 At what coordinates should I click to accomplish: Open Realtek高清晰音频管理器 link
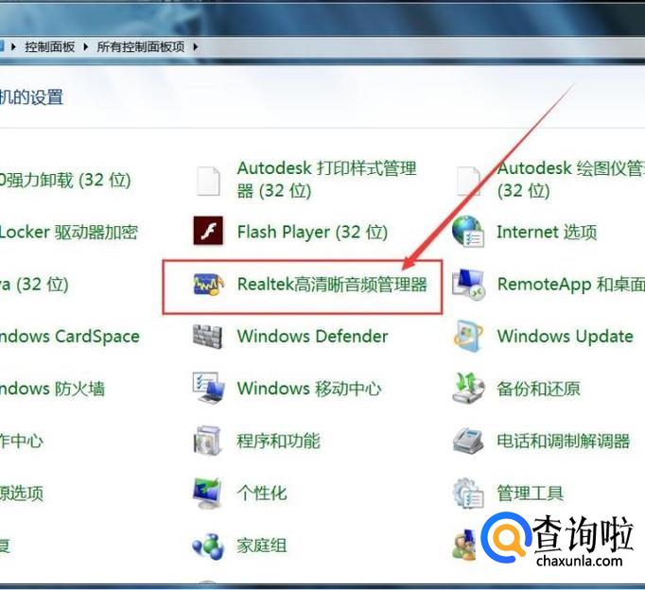pyautogui.click(x=332, y=285)
